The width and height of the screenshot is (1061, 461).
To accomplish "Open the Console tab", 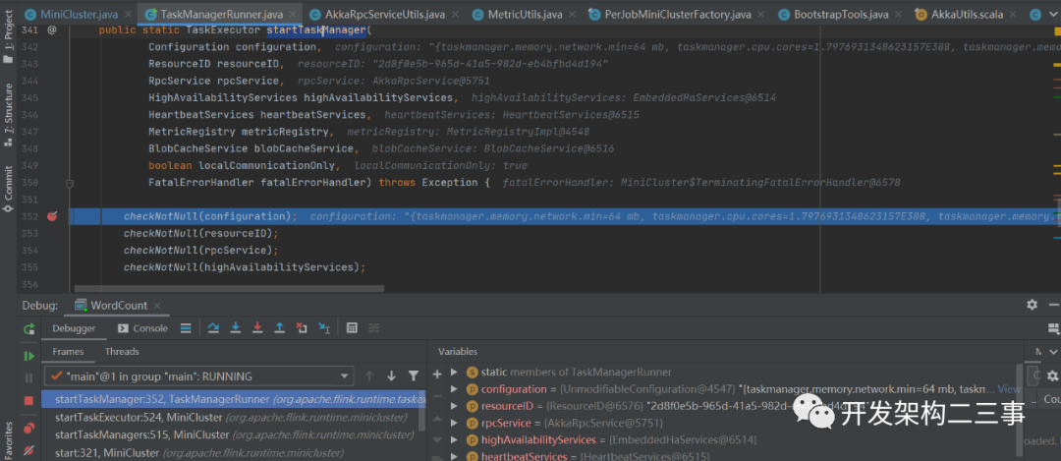I will click(x=142, y=328).
